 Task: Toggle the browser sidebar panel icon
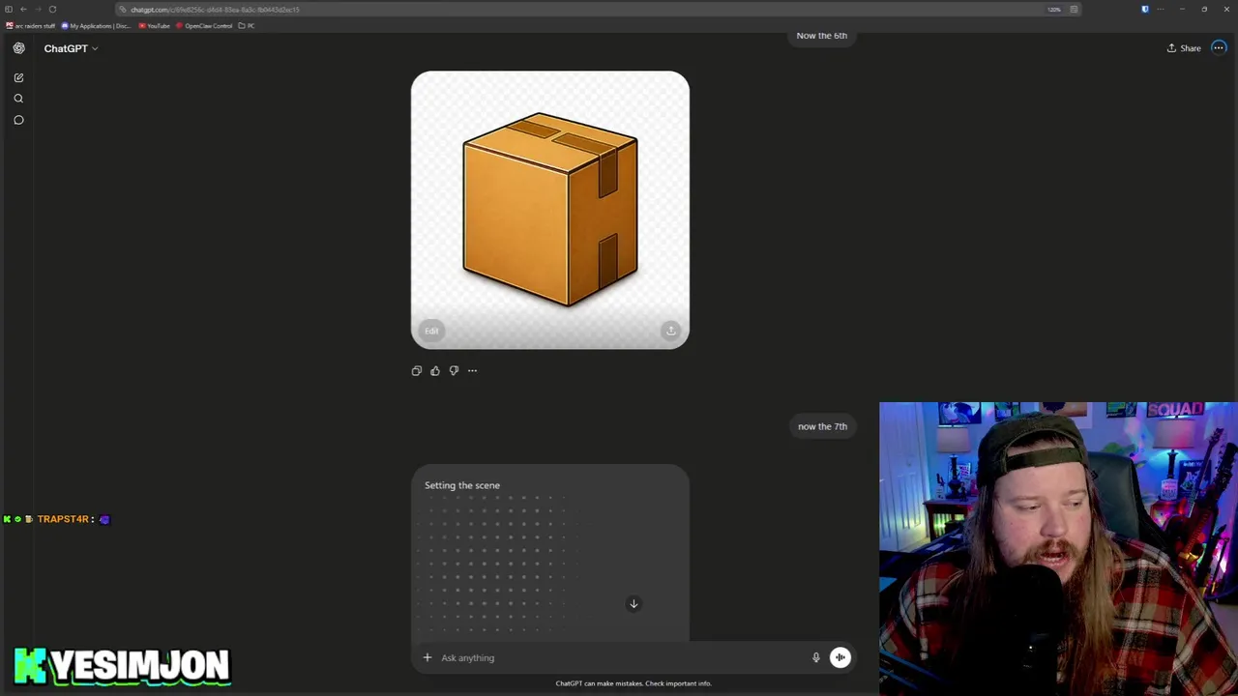[x=9, y=9]
